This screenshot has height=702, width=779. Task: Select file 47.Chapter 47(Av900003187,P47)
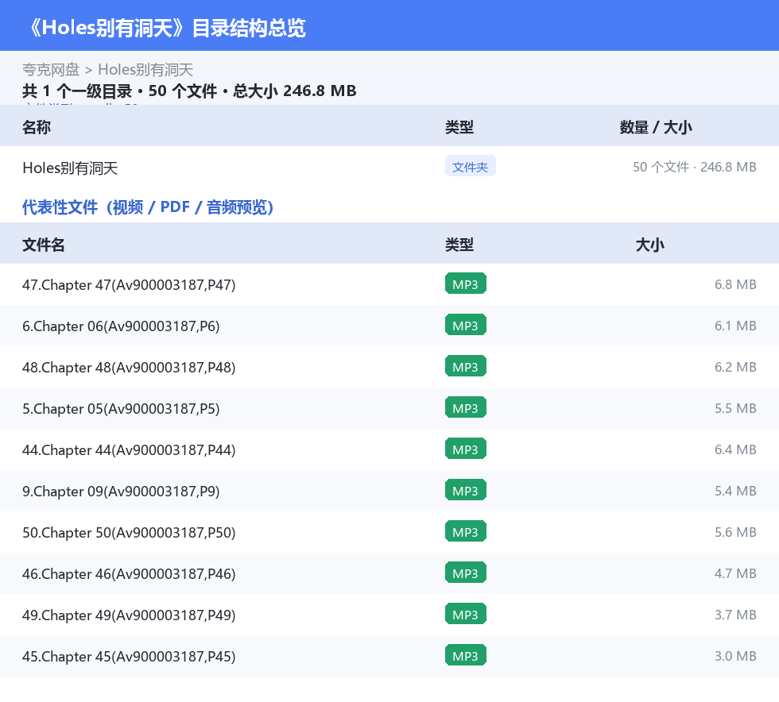[129, 285]
